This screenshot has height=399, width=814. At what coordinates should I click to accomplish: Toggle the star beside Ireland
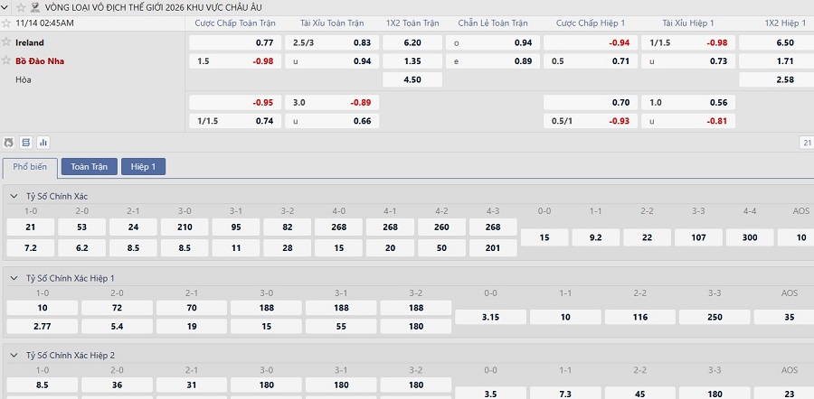[x=7, y=42]
